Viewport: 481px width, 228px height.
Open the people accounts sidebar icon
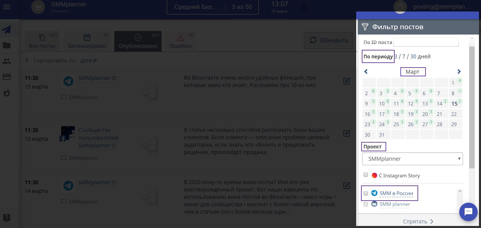[7, 61]
